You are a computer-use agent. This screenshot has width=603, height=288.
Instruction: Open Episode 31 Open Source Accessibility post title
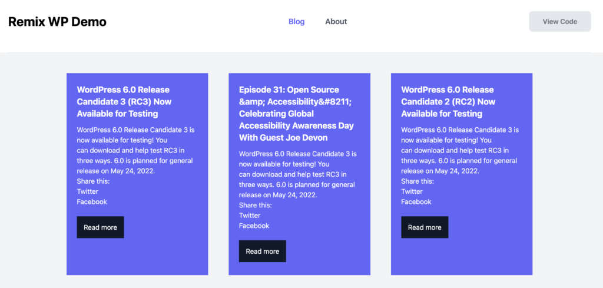point(297,114)
